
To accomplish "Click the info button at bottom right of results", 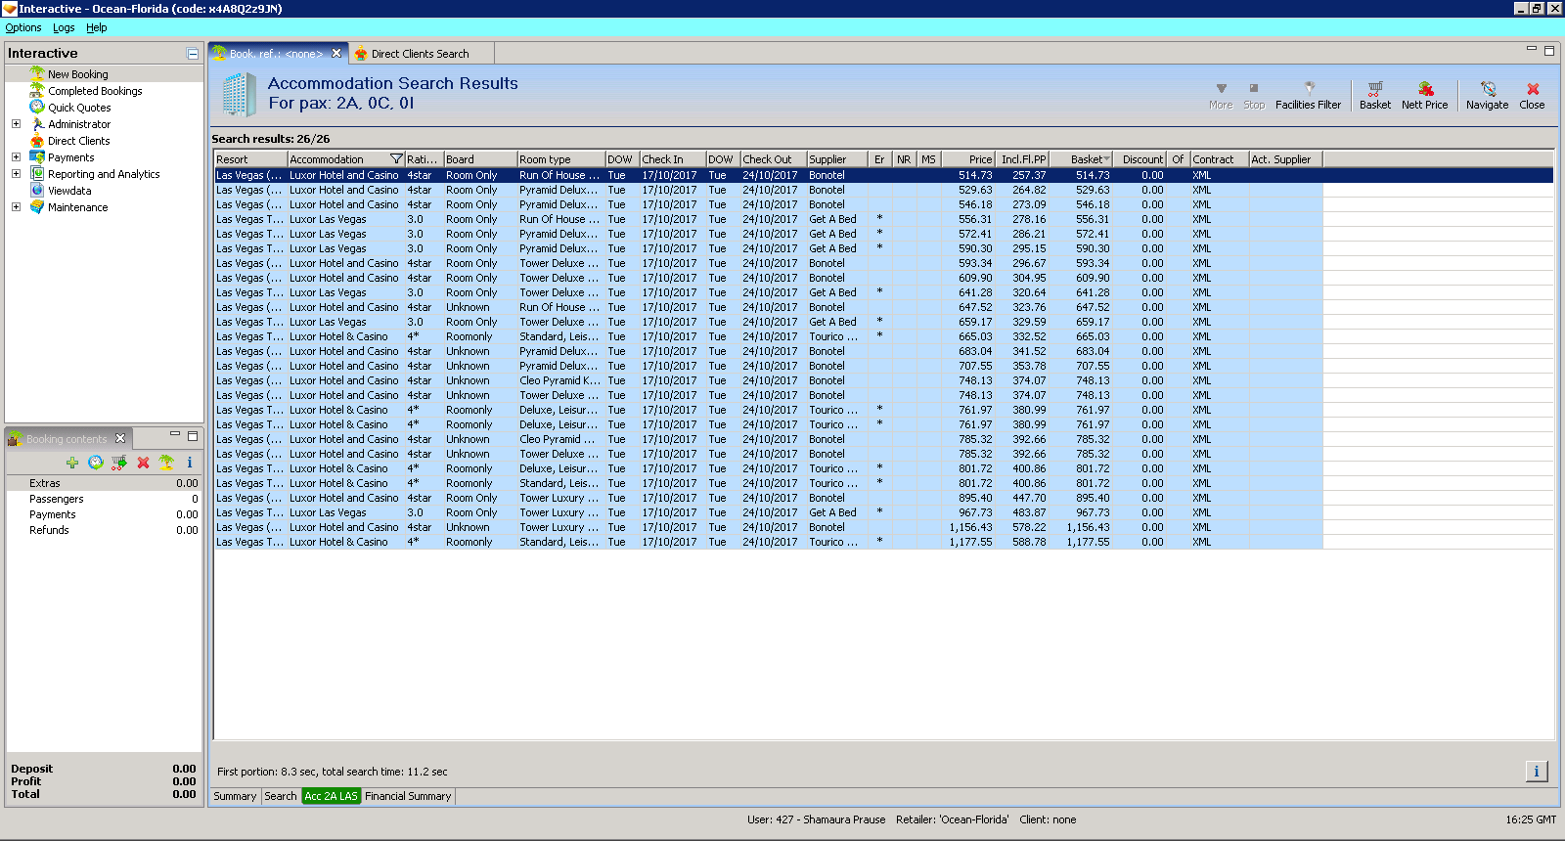I will [1537, 772].
